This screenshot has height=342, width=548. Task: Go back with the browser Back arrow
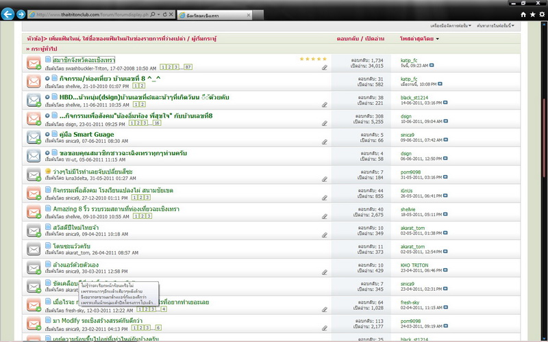pos(8,14)
